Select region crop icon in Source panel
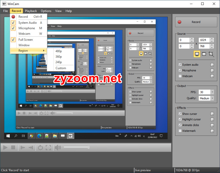220x173 pixels. point(211,54)
